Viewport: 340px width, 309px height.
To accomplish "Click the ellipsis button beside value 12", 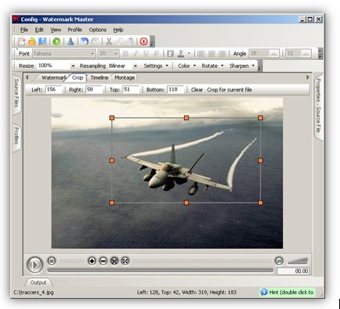I will click(x=306, y=54).
